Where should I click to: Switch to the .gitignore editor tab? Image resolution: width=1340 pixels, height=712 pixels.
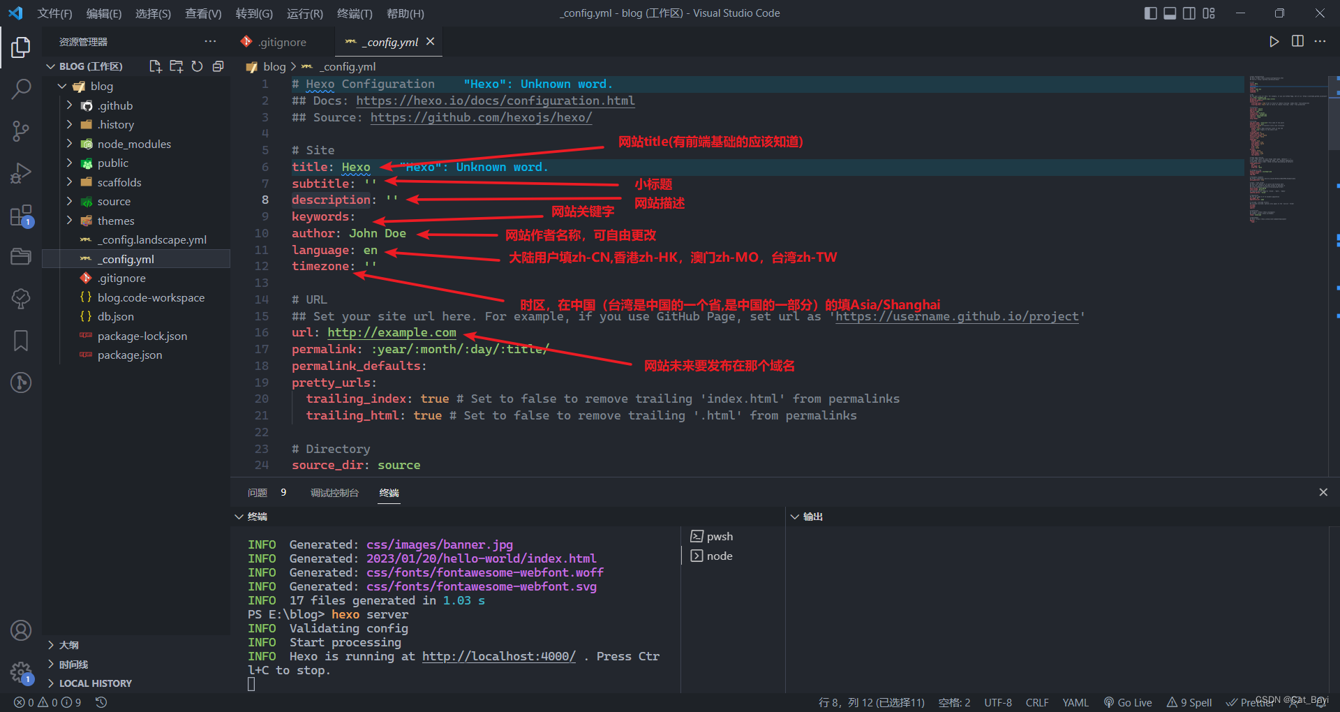281,42
